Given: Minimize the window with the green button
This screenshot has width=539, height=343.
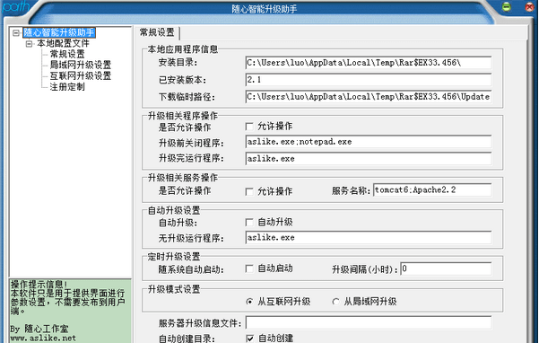Looking at the screenshot, I should (x=506, y=6).
